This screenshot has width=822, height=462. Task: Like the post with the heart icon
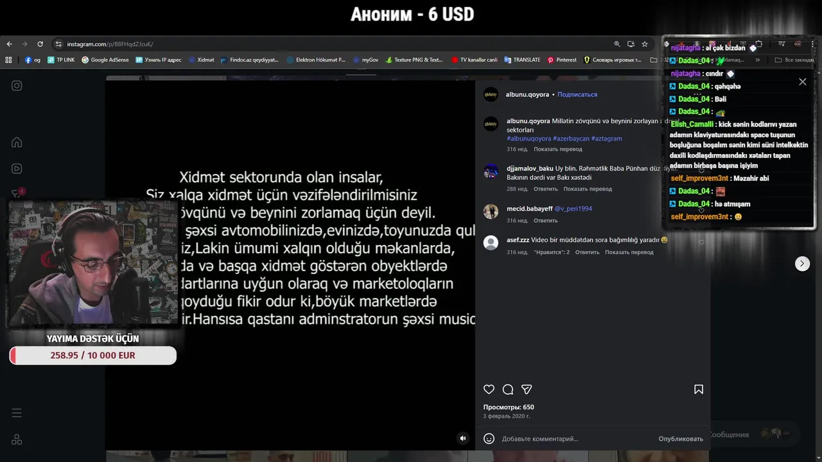coord(489,389)
